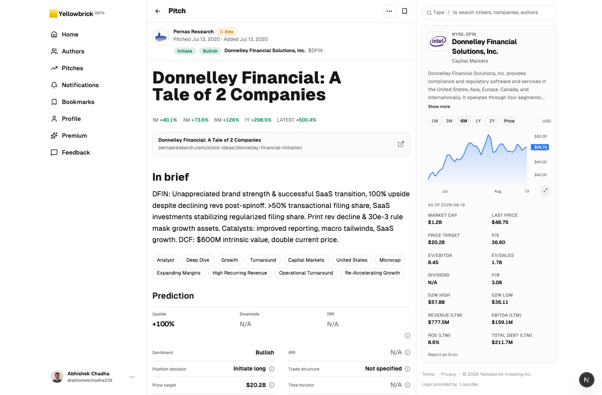Switch chart to 6M range
The width and height of the screenshot is (602, 395).
(464, 121)
